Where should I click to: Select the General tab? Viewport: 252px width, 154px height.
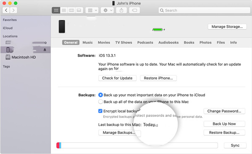(x=71, y=42)
